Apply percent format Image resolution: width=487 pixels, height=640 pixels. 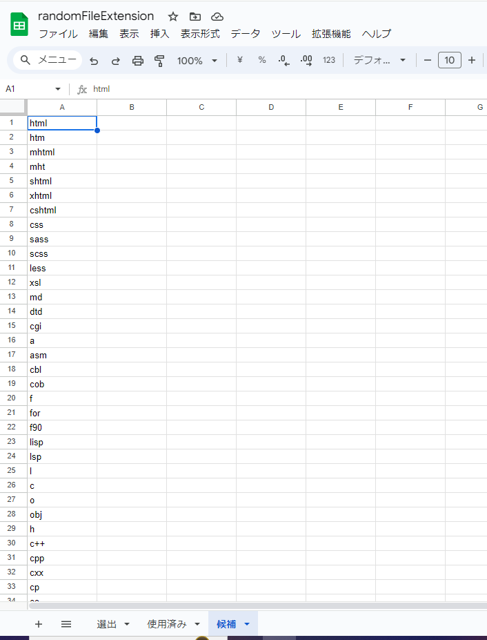262,60
